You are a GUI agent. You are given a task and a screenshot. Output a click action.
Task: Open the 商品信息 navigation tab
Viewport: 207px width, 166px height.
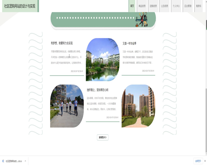pyautogui.click(x=142, y=6)
